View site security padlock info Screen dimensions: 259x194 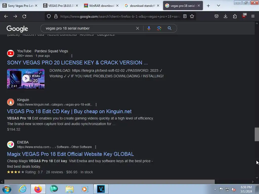(56, 16)
